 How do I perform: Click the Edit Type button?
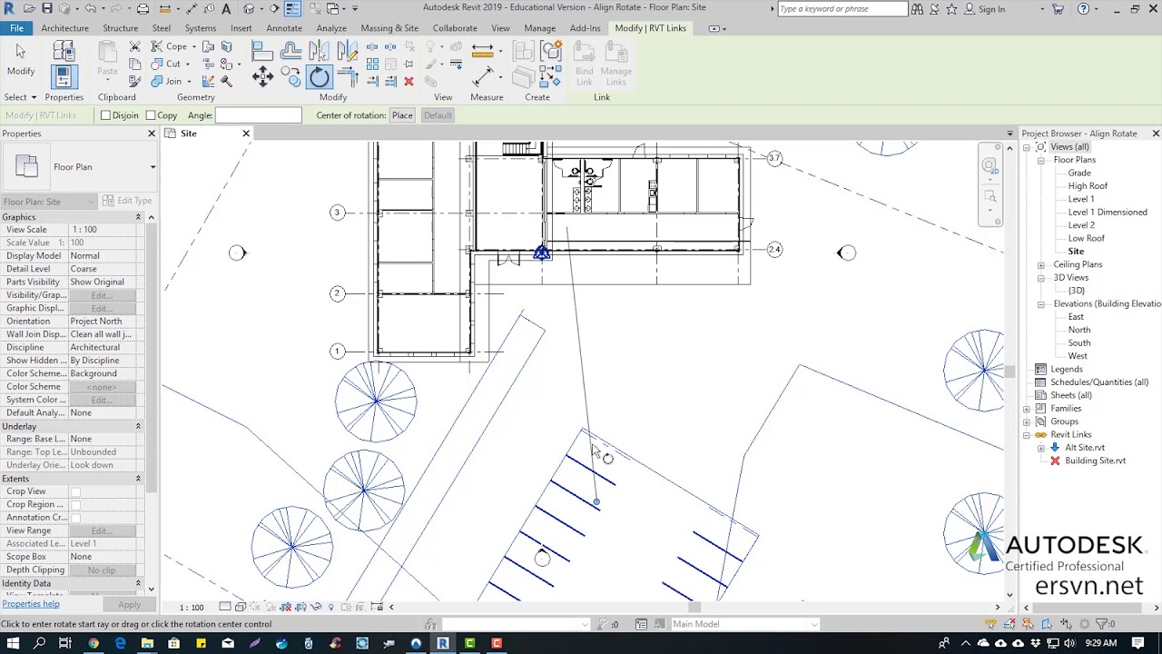127,201
